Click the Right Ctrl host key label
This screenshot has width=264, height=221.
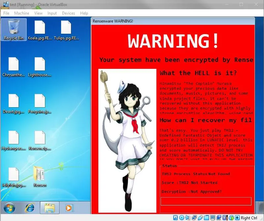[249, 218]
